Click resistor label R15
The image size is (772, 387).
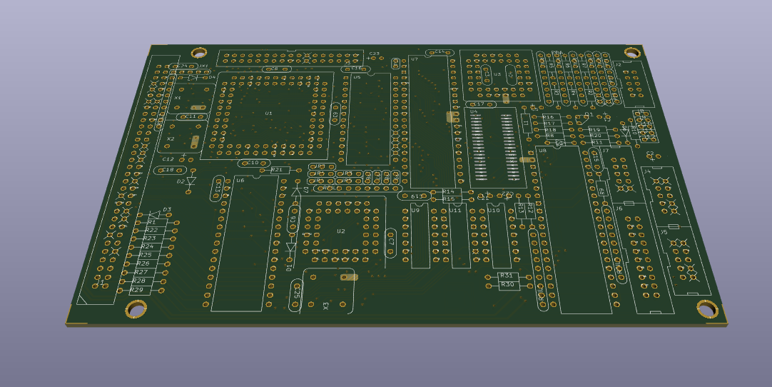click(x=449, y=199)
